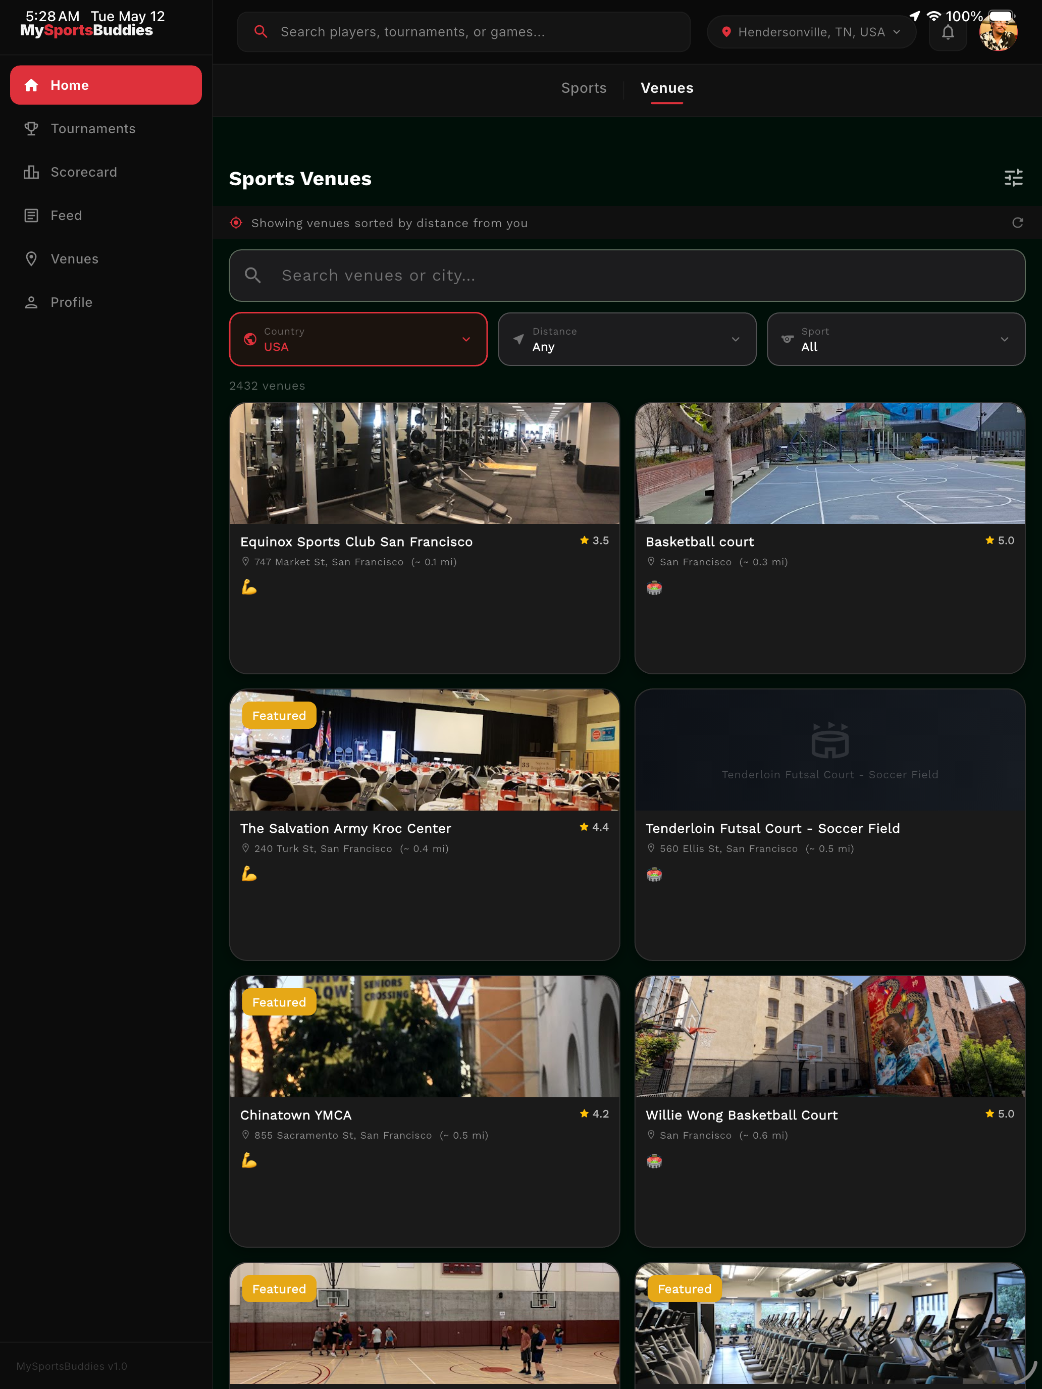Open the notifications bell
Image resolution: width=1042 pixels, height=1389 pixels.
pos(948,32)
